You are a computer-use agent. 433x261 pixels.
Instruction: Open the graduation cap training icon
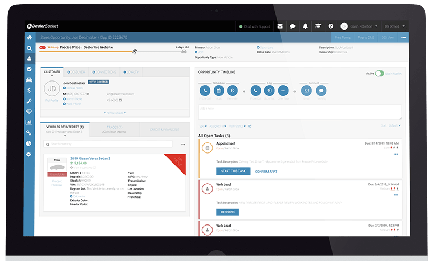click(318, 26)
